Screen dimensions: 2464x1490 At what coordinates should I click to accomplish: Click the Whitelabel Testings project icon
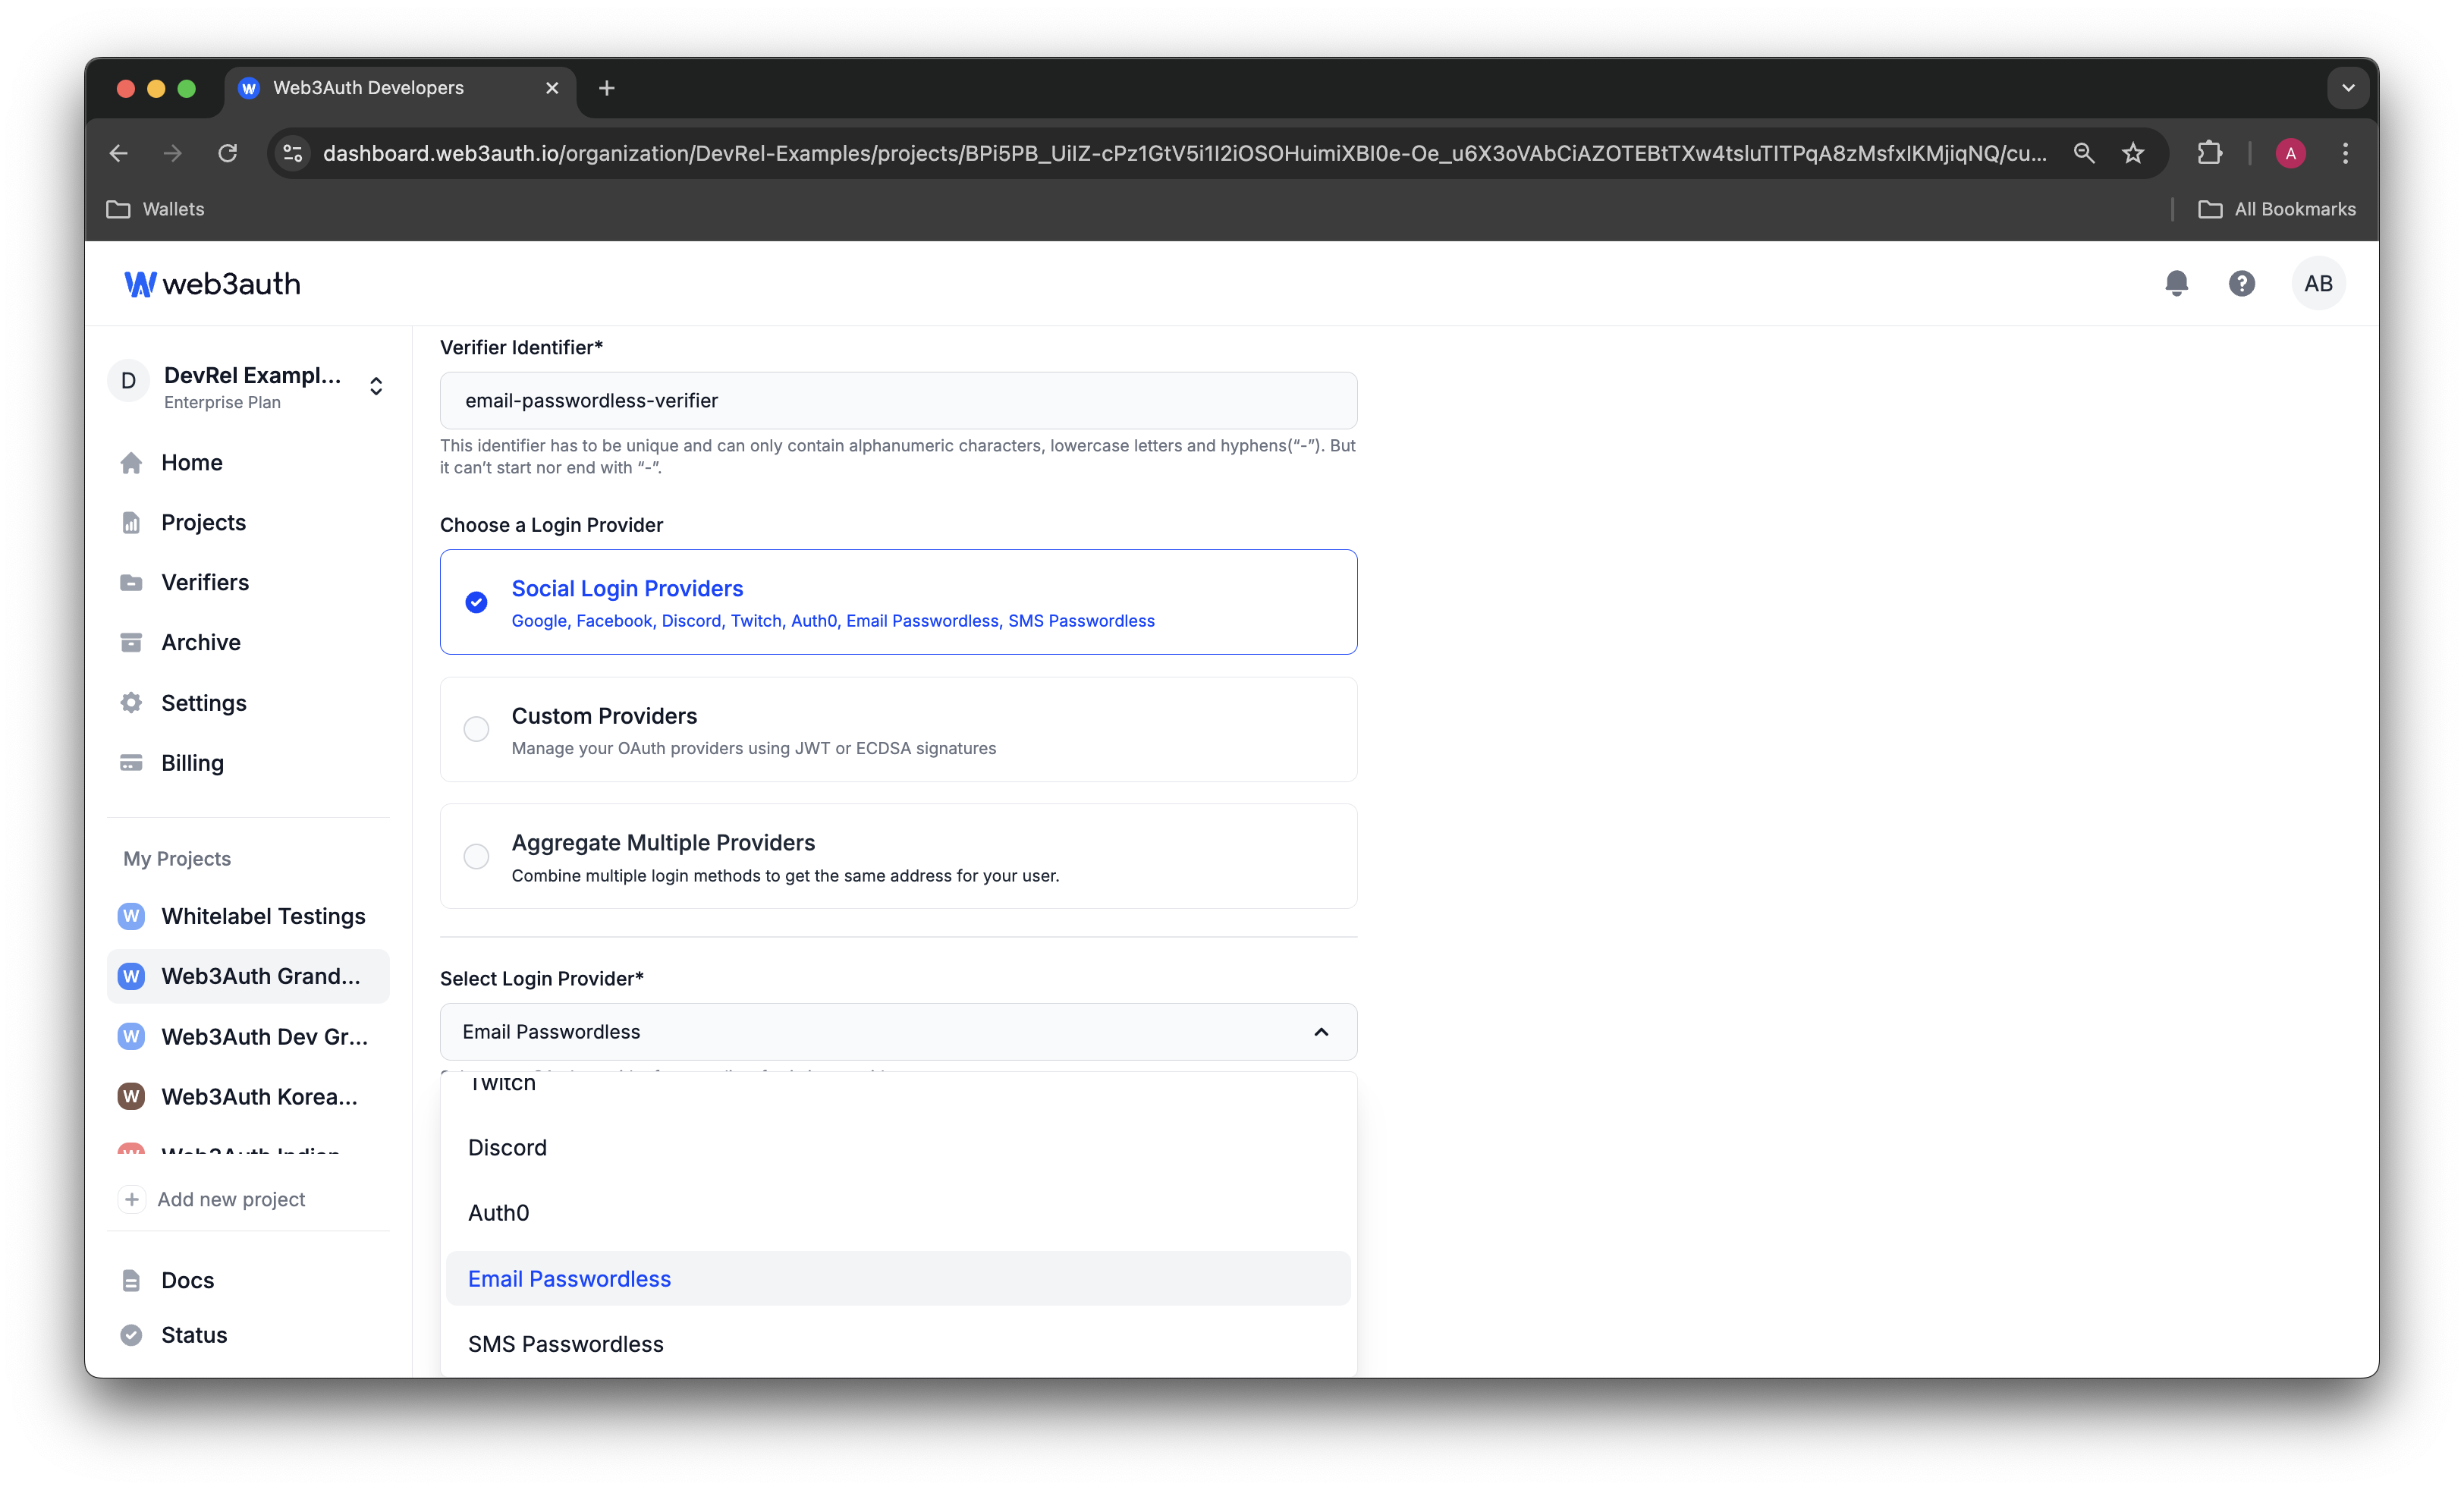coord(131,916)
